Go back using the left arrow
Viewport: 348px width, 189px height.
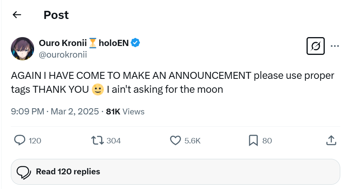pyautogui.click(x=17, y=15)
